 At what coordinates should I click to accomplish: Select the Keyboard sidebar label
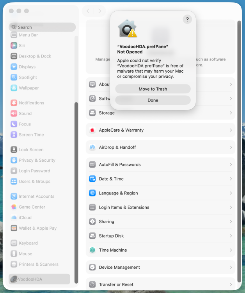pyautogui.click(x=28, y=243)
